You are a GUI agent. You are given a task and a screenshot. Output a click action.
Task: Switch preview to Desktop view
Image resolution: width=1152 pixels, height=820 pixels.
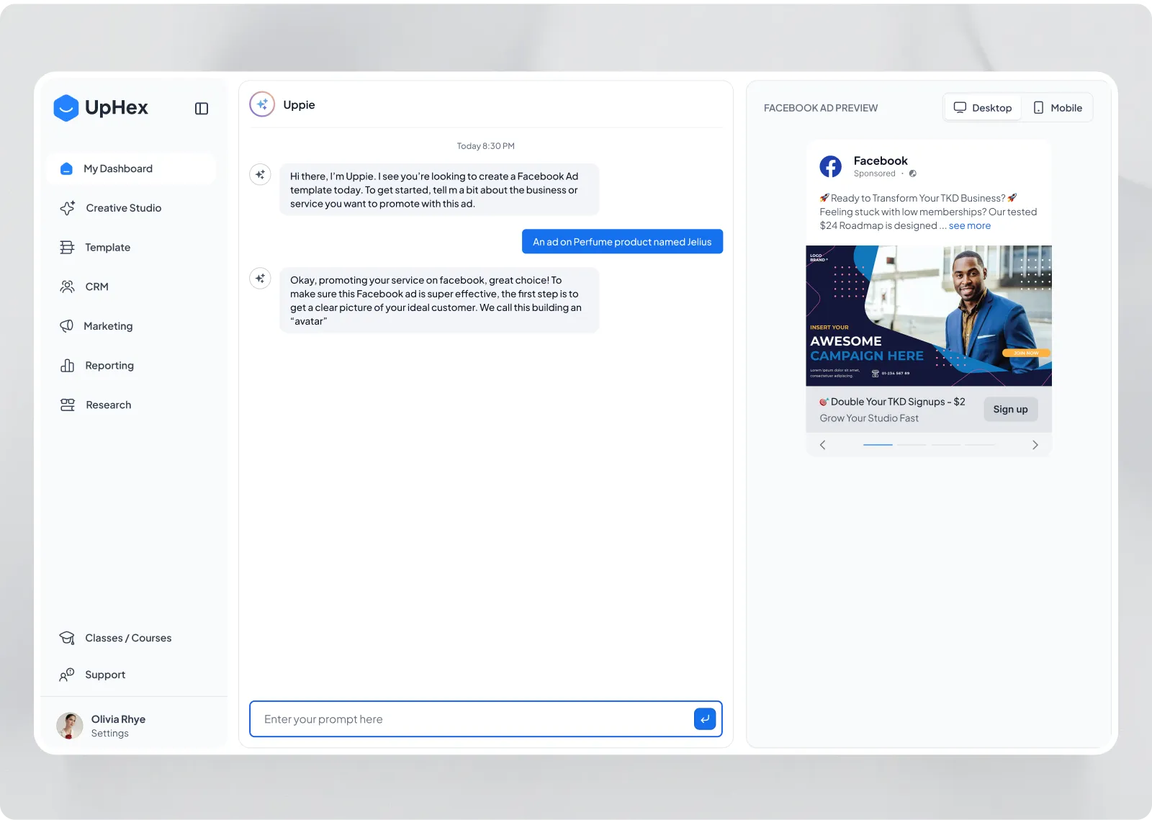983,108
